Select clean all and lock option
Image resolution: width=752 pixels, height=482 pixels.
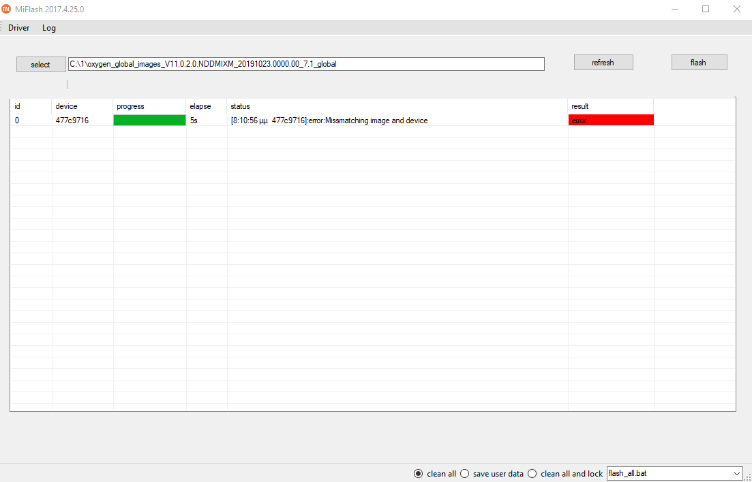tap(565, 473)
